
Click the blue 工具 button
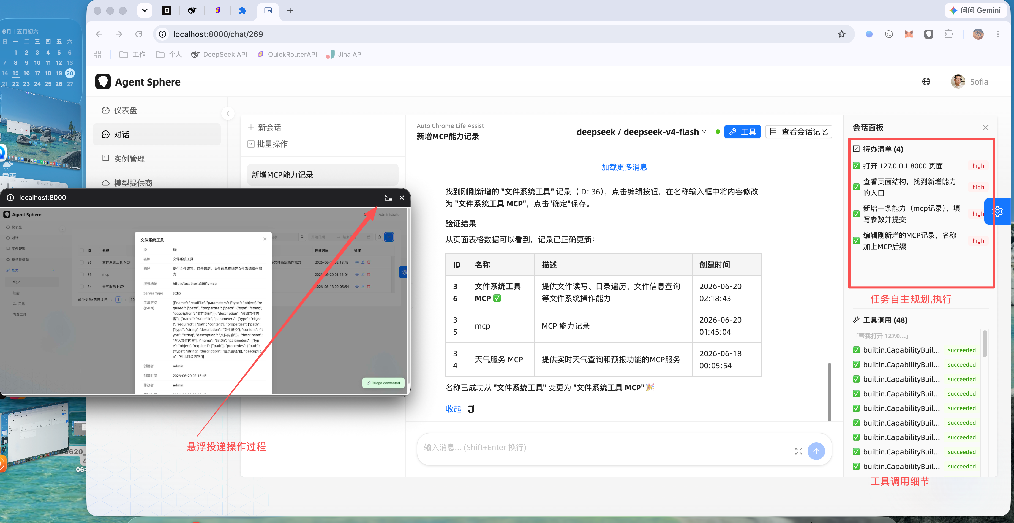click(742, 132)
